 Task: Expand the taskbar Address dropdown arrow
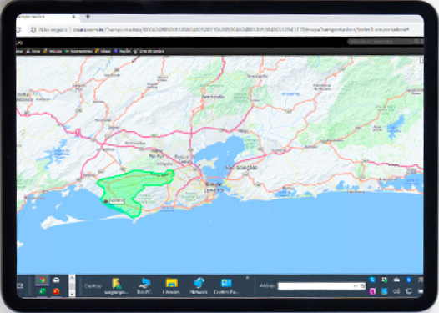click(x=356, y=285)
